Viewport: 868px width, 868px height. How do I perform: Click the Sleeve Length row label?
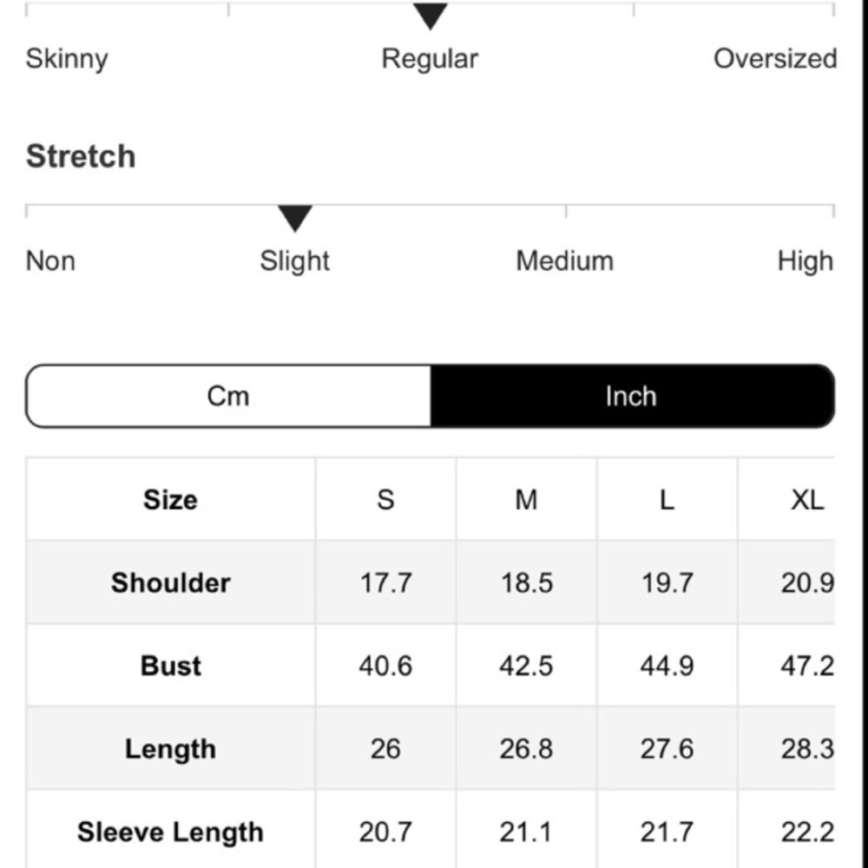170,832
